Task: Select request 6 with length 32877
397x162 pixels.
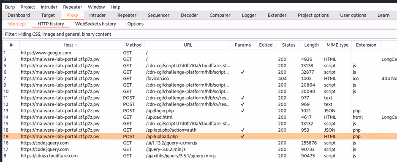Action: click(x=199, y=72)
